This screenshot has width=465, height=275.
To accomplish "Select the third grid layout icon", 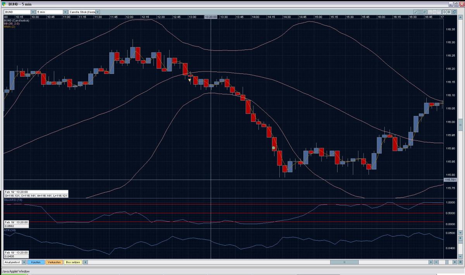I will coord(439,12).
